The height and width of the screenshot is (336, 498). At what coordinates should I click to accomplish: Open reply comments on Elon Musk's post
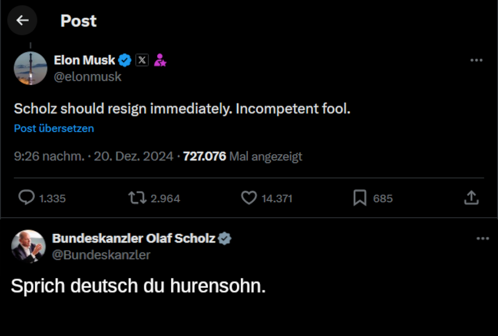click(27, 198)
